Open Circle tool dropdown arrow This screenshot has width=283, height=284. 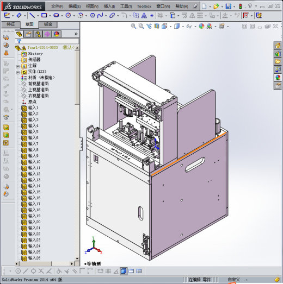(74, 16)
